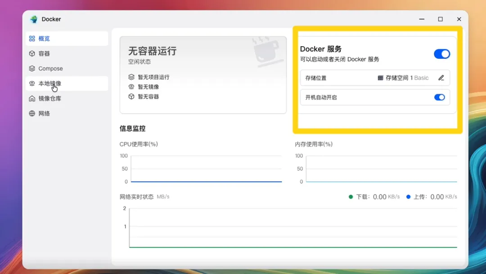Viewport: 486px width, 274px height.
Task: Click the 可以启动或者关闭 Docker 服务 description
Action: click(x=339, y=59)
